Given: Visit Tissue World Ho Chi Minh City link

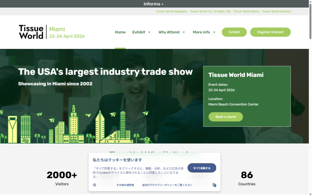Looking at the screenshot, I should (210, 11).
